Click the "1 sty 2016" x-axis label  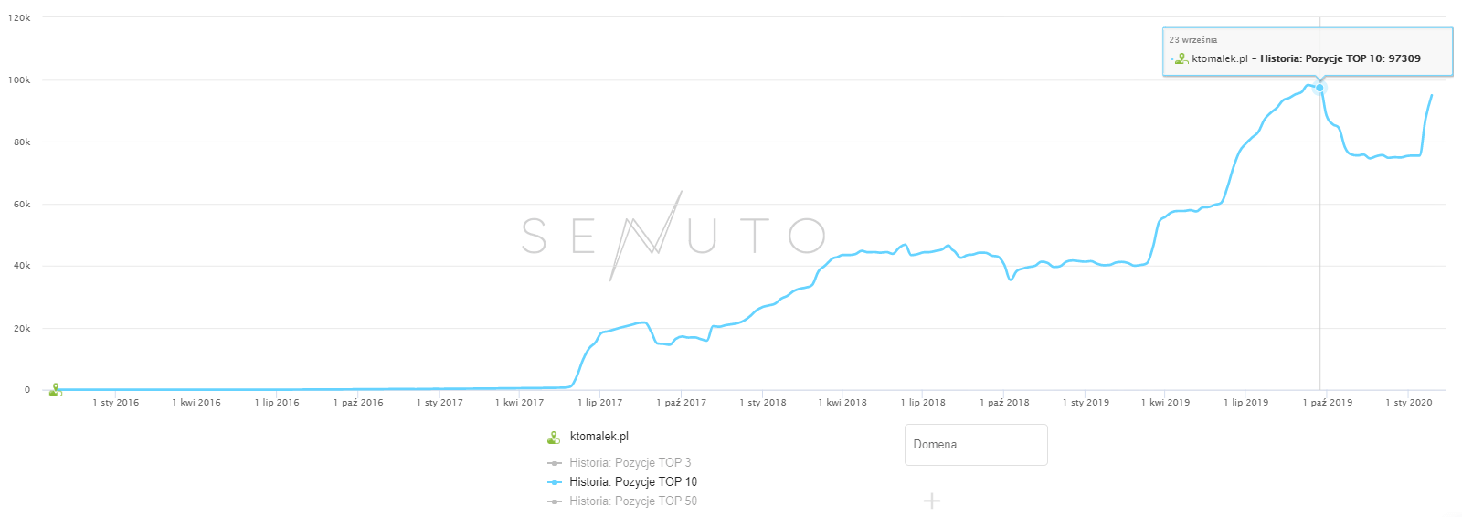[x=116, y=403]
